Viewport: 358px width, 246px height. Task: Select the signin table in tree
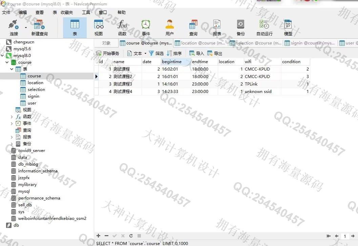34,96
